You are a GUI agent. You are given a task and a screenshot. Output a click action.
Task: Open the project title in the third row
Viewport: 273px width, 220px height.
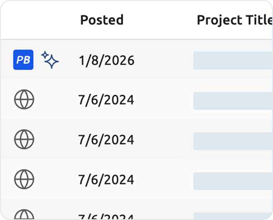point(233,140)
